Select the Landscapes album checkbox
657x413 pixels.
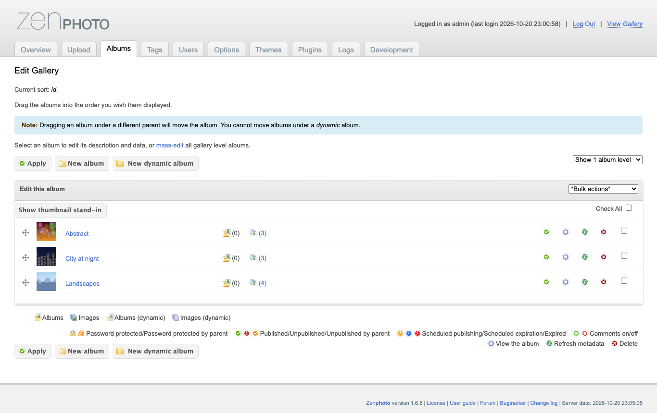coord(624,281)
